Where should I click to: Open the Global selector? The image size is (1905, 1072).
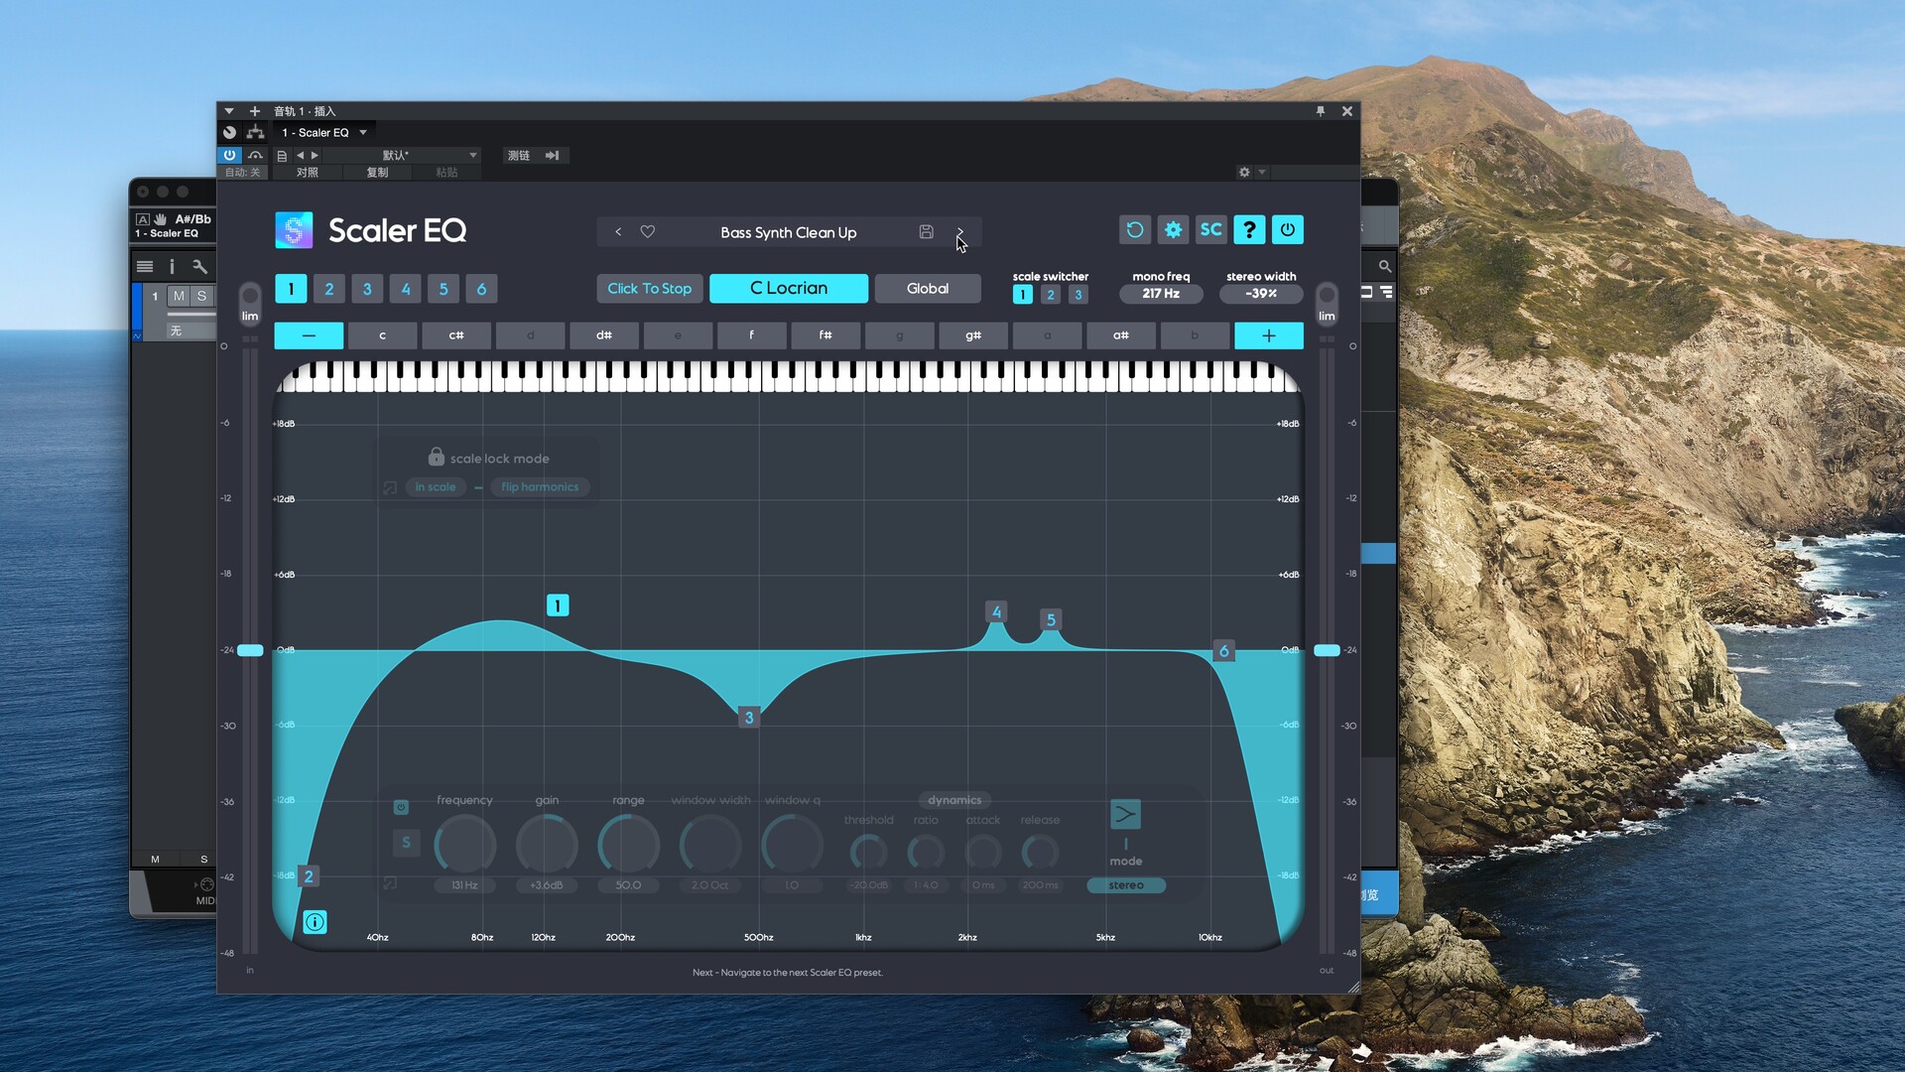tap(928, 288)
